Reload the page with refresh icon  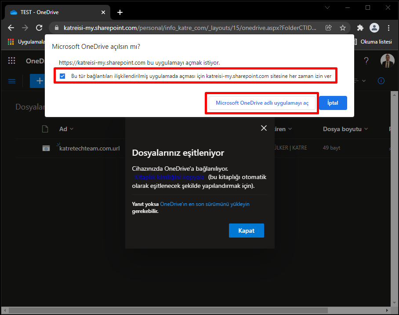(39, 28)
